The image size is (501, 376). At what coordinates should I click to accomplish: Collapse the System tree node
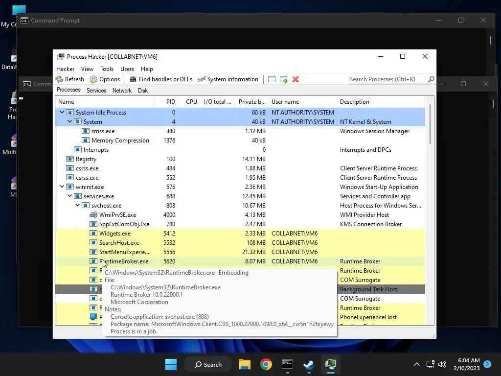point(69,121)
